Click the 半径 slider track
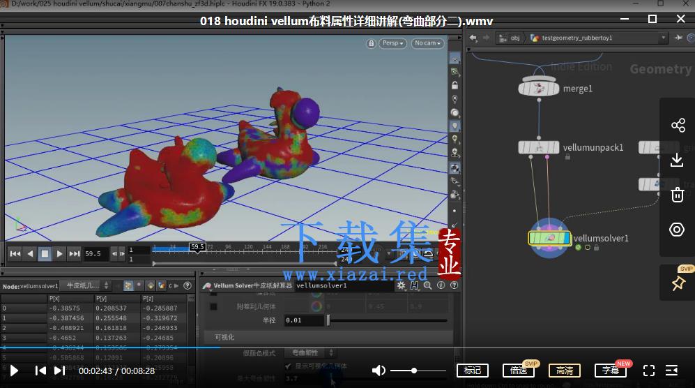The width and height of the screenshot is (695, 388). click(x=388, y=320)
